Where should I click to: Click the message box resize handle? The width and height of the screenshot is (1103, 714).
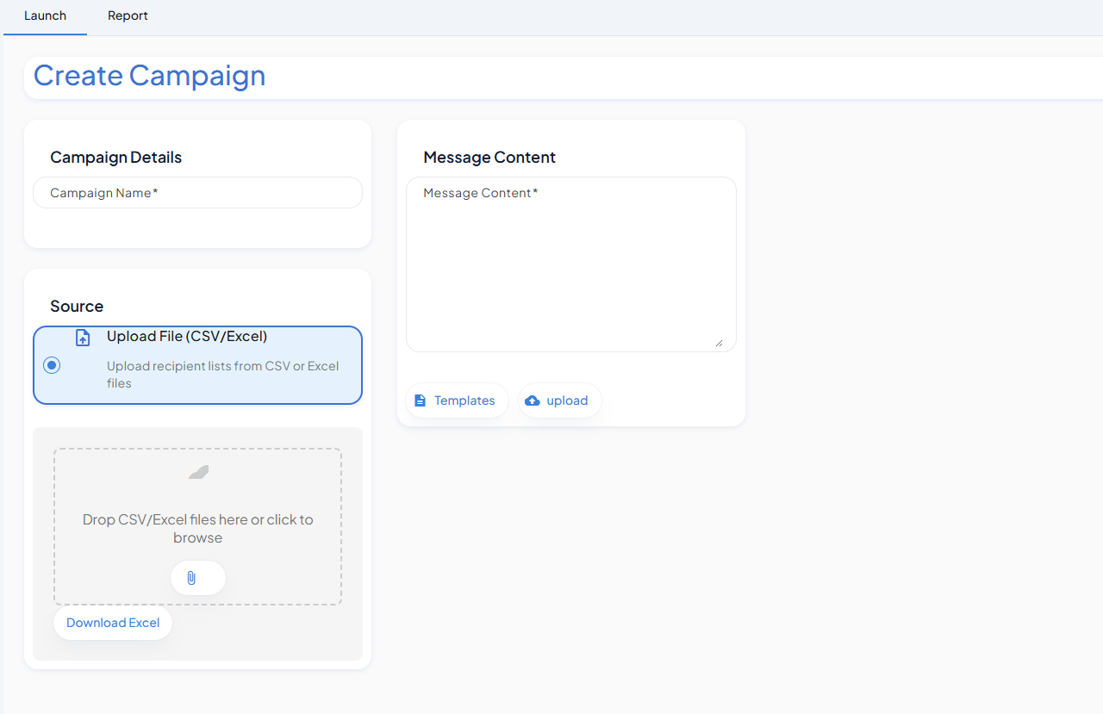(719, 342)
